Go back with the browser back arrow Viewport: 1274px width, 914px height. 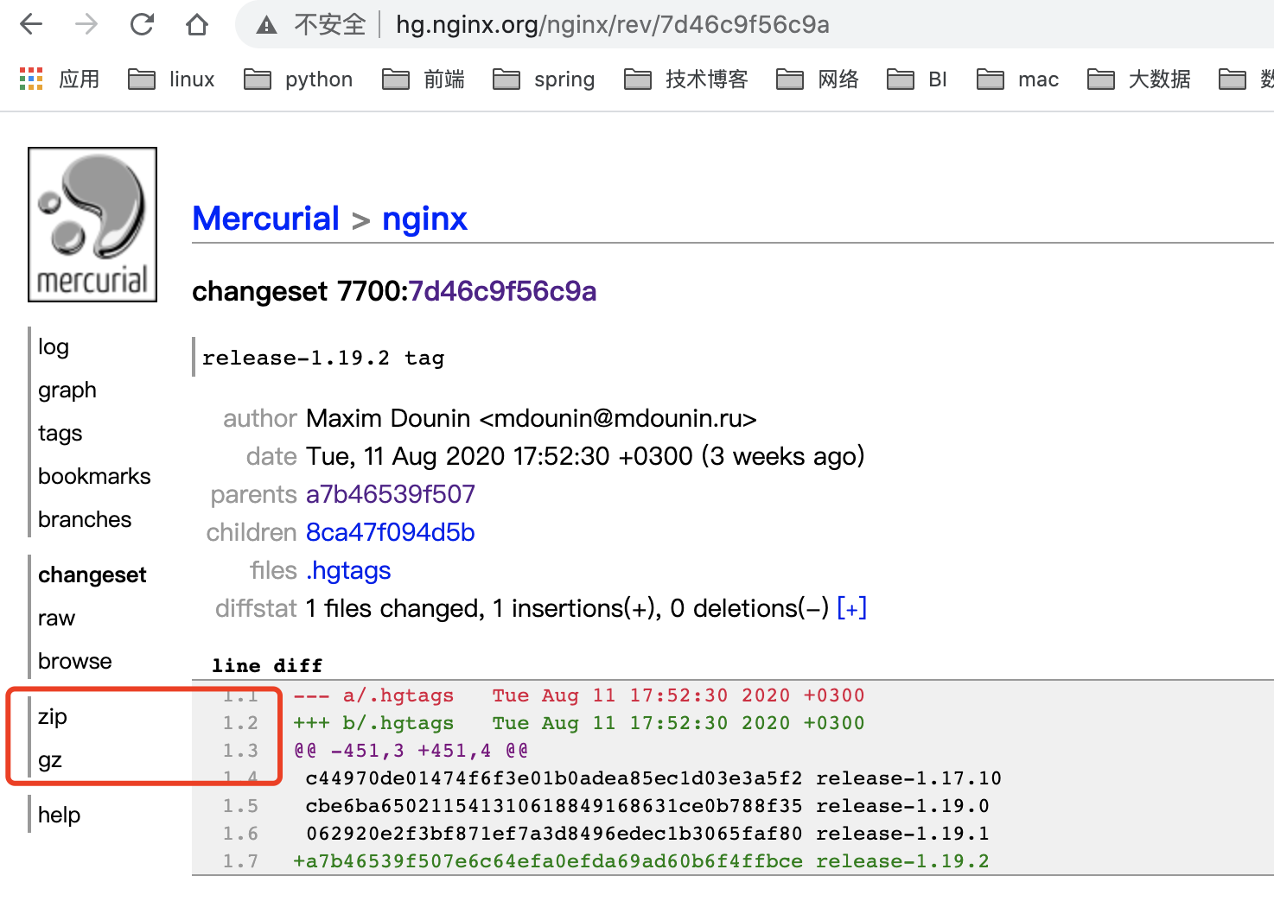click(31, 24)
